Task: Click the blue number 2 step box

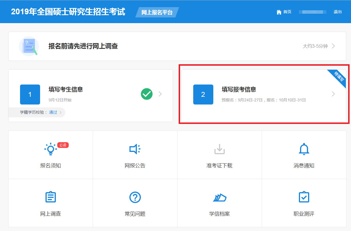Action: pos(203,95)
